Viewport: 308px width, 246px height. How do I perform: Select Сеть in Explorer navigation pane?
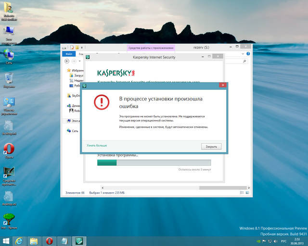(73, 131)
